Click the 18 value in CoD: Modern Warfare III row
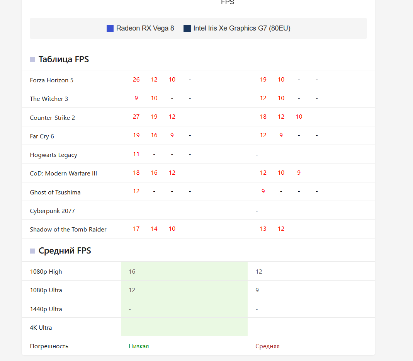 [136, 173]
